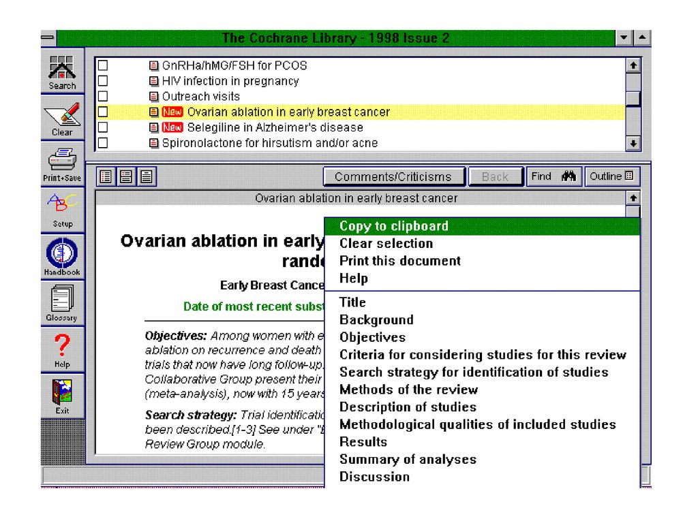Click down arrow of review list scrollbar
698x523 pixels.
pyautogui.click(x=633, y=143)
